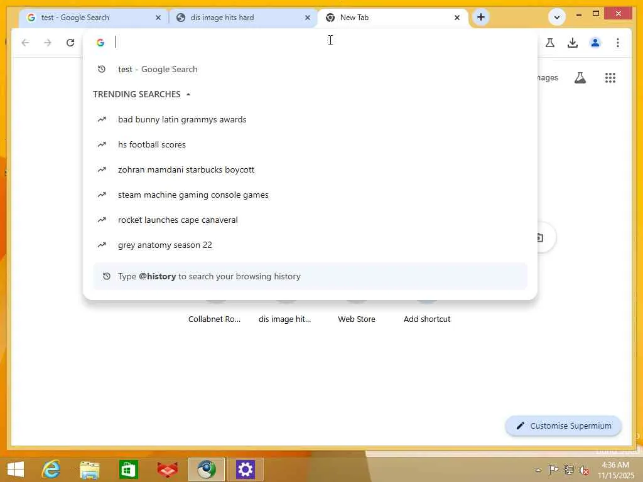Viewport: 643px width, 482px height.
Task: Select the New Tab tab
Action: click(x=393, y=18)
